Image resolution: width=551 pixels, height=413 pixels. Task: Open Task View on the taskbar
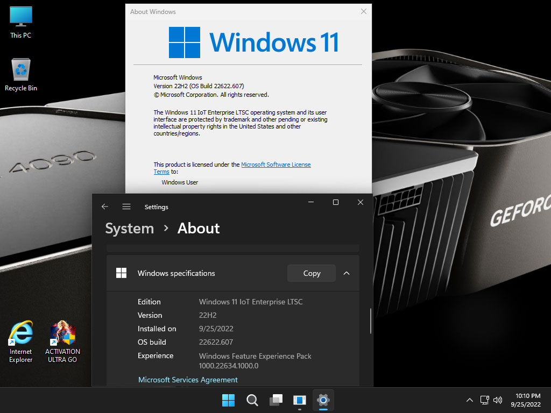pyautogui.click(x=276, y=400)
